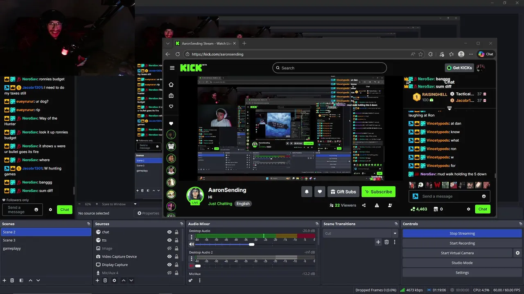Click Stop Streaming button
Image resolution: width=524 pixels, height=294 pixels.
(462, 234)
